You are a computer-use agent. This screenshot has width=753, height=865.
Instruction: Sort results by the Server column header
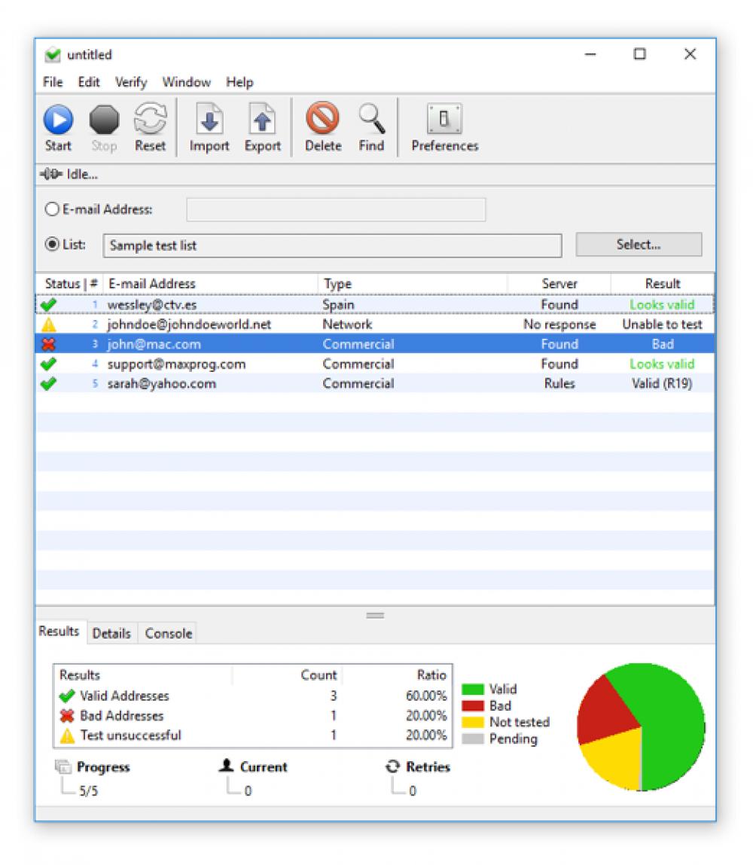click(560, 284)
